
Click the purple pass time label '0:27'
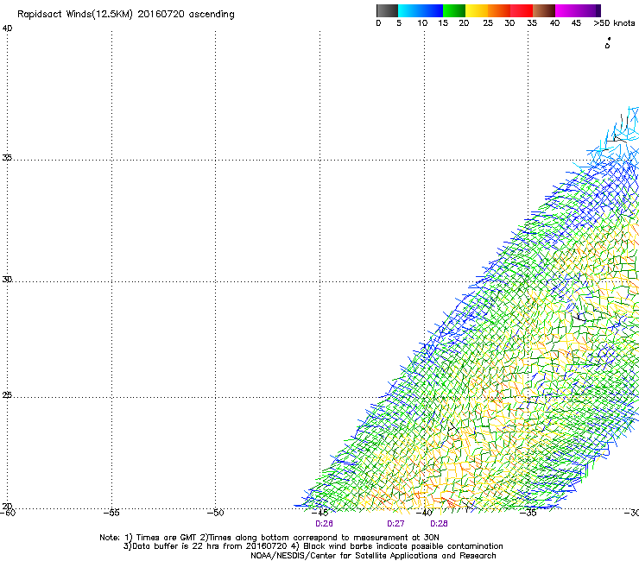click(395, 524)
